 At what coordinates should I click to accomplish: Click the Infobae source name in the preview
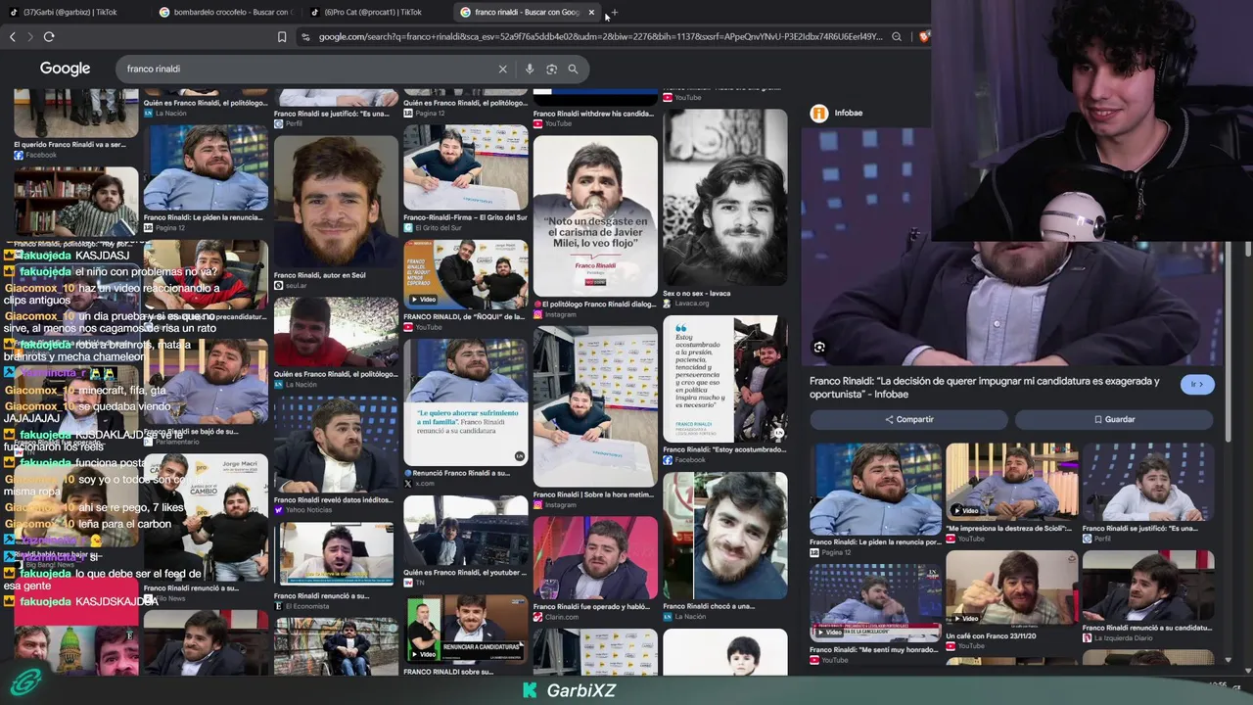click(x=848, y=113)
